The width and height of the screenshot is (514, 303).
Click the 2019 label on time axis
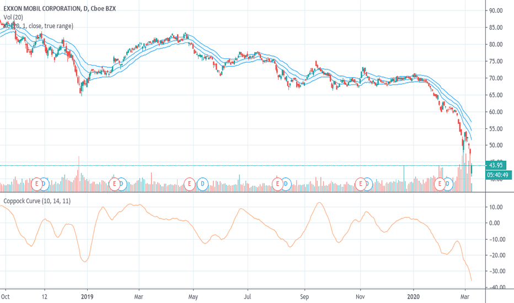click(87, 297)
